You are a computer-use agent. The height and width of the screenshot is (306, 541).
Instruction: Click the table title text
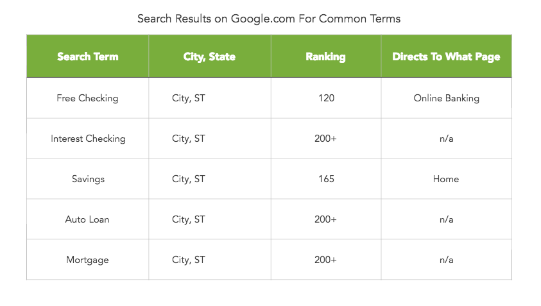269,19
